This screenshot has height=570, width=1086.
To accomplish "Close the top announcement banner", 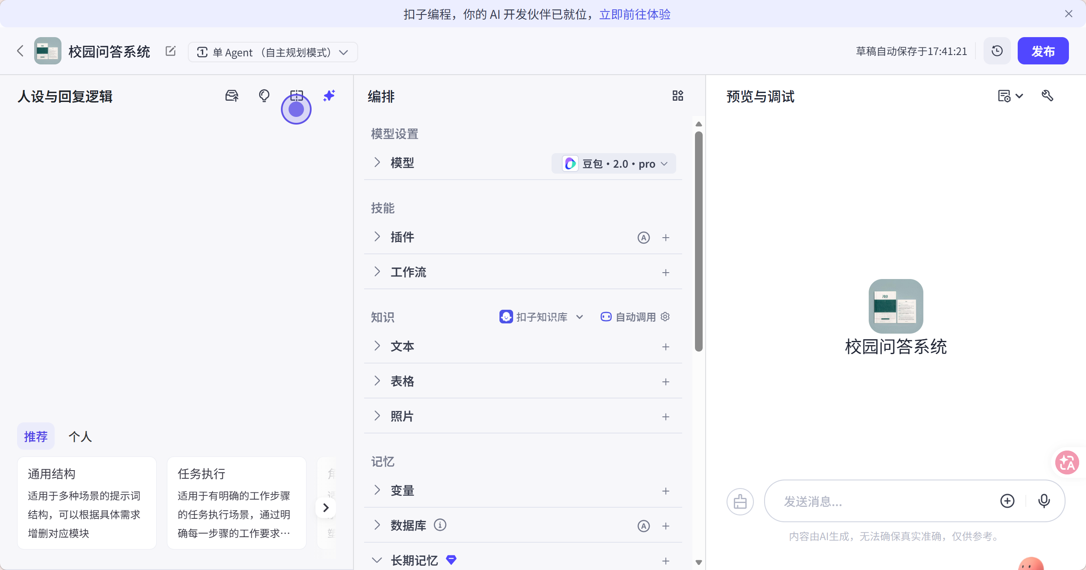I will pyautogui.click(x=1068, y=14).
